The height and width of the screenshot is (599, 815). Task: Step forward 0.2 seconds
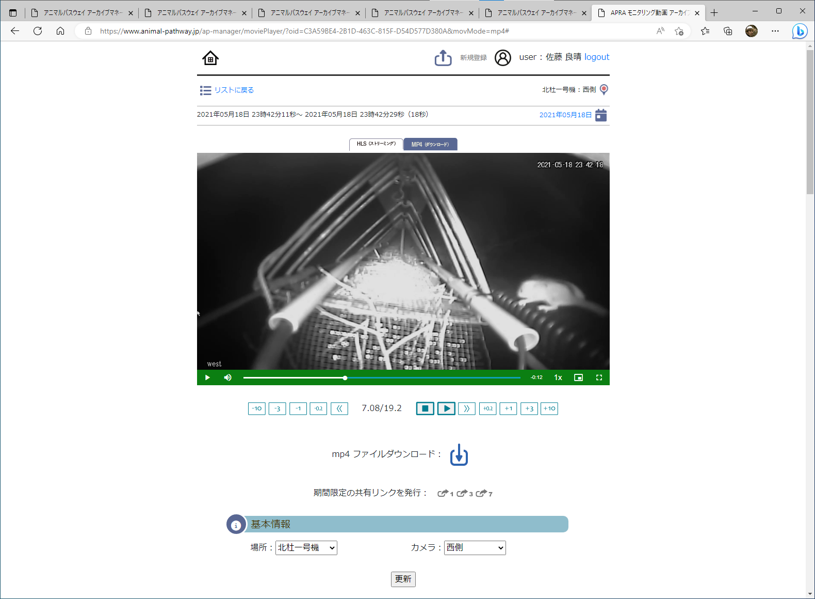488,408
